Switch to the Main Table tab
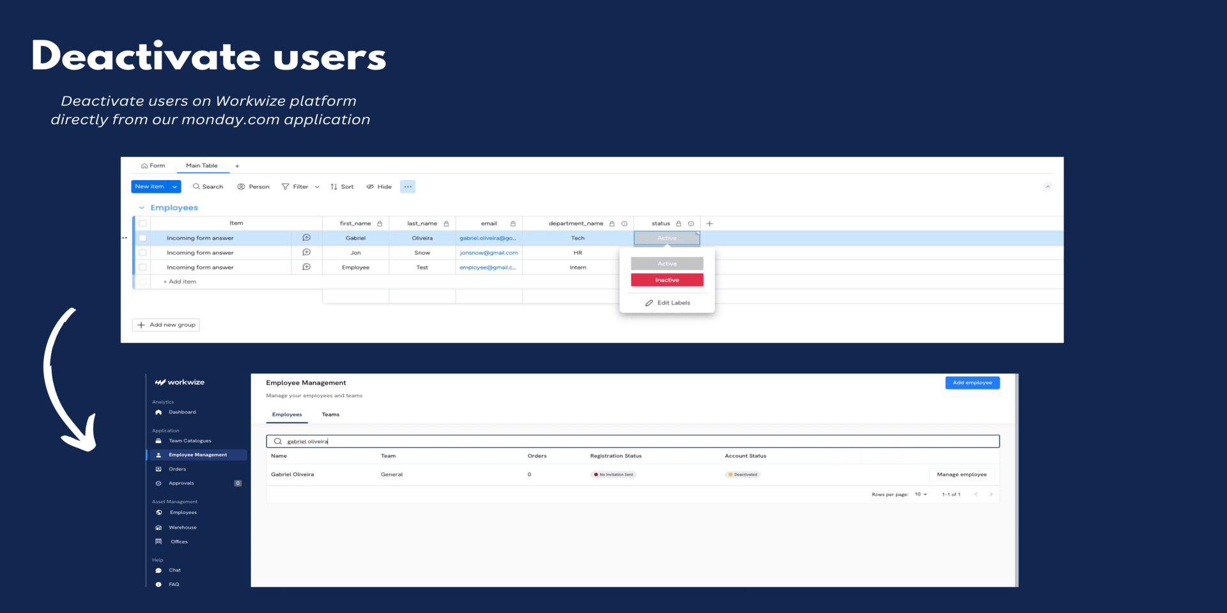 click(202, 165)
